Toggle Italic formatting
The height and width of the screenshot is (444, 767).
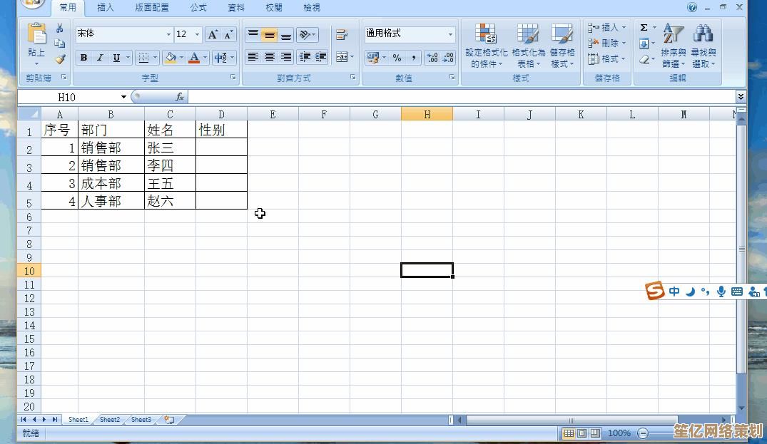point(100,58)
